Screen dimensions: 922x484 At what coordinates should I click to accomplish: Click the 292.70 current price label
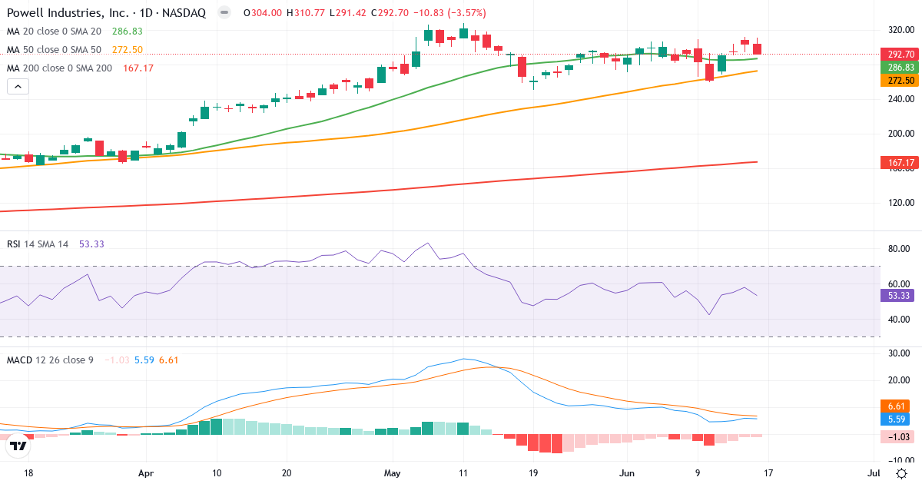click(x=900, y=55)
